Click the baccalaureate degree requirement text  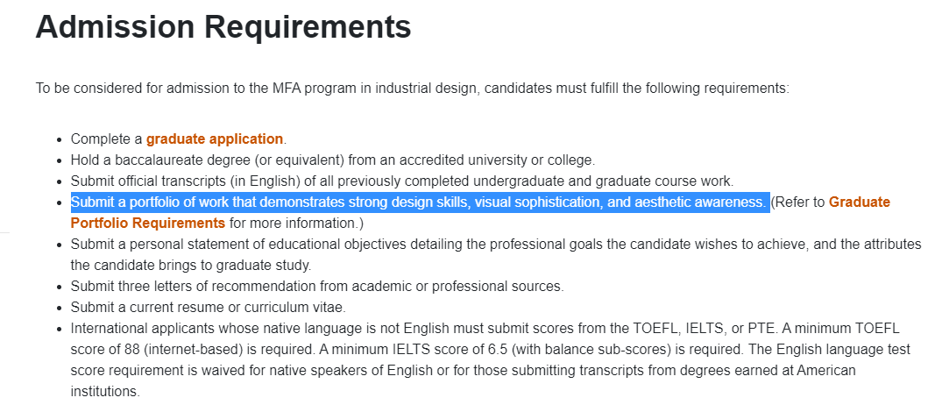[333, 160]
